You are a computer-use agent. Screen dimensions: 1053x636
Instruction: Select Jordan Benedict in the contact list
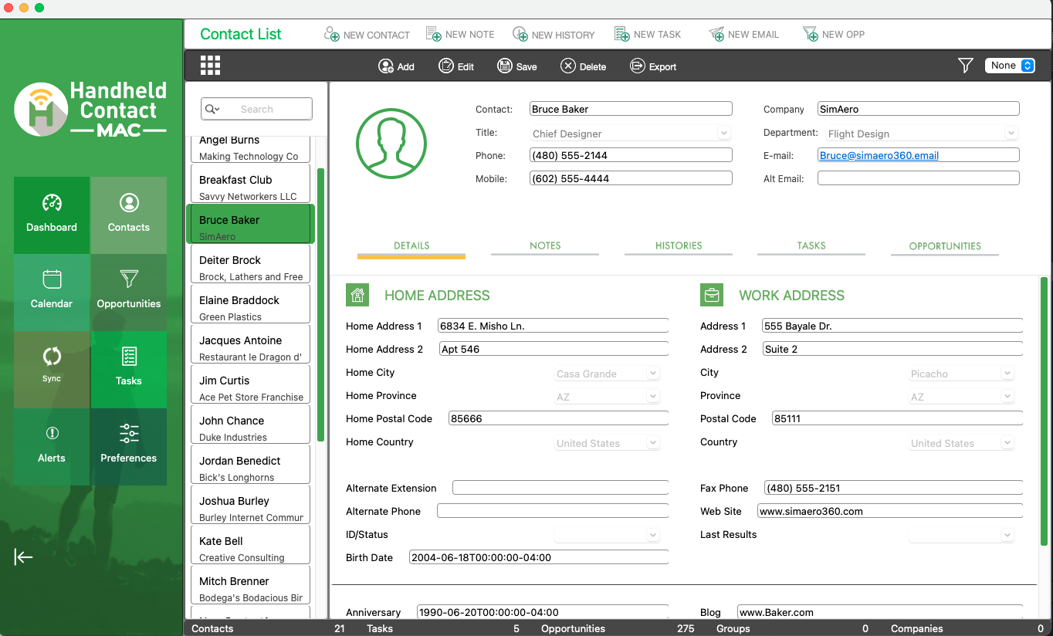pos(250,465)
